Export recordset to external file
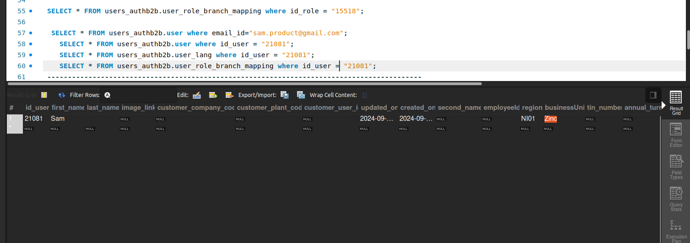 click(285, 95)
